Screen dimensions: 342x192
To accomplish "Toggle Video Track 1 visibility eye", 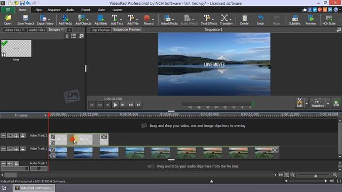I will tap(10, 149).
